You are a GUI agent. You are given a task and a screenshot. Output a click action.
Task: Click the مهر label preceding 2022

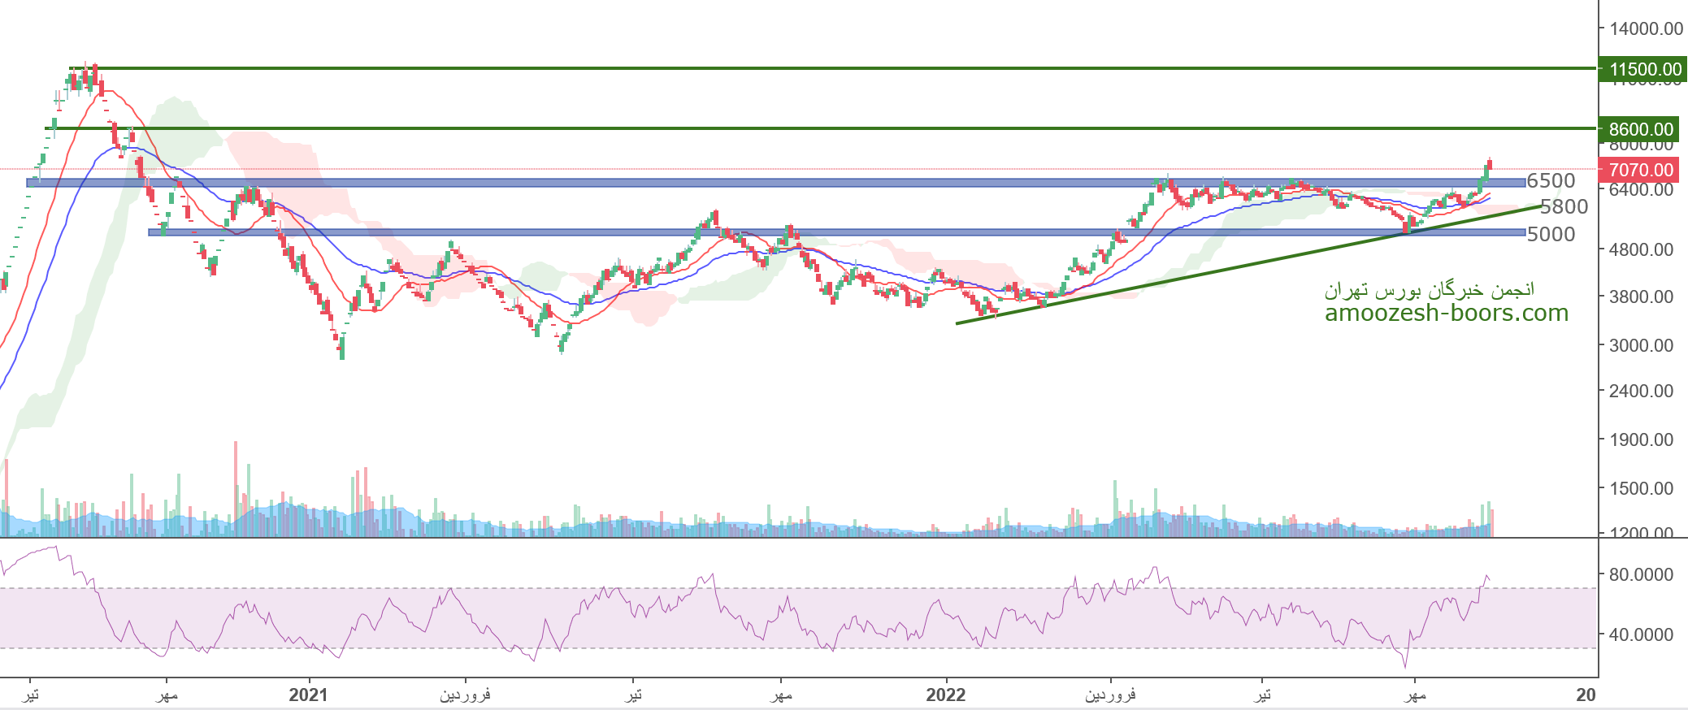781,695
